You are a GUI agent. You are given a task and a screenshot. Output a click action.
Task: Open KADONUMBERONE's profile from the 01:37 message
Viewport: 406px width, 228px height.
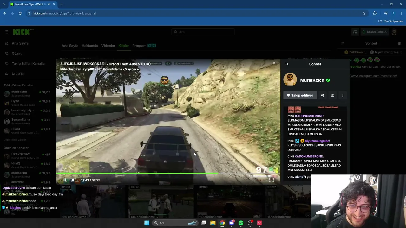tap(309, 116)
